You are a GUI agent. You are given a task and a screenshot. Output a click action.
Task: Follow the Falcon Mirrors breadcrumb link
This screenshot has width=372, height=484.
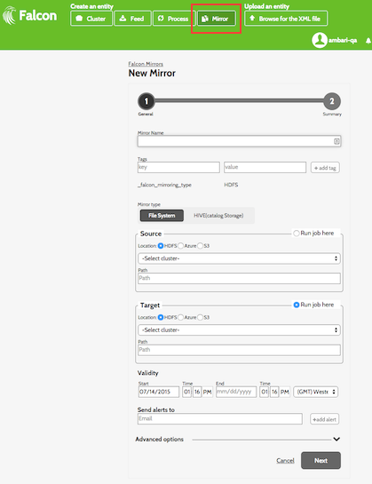pos(146,64)
